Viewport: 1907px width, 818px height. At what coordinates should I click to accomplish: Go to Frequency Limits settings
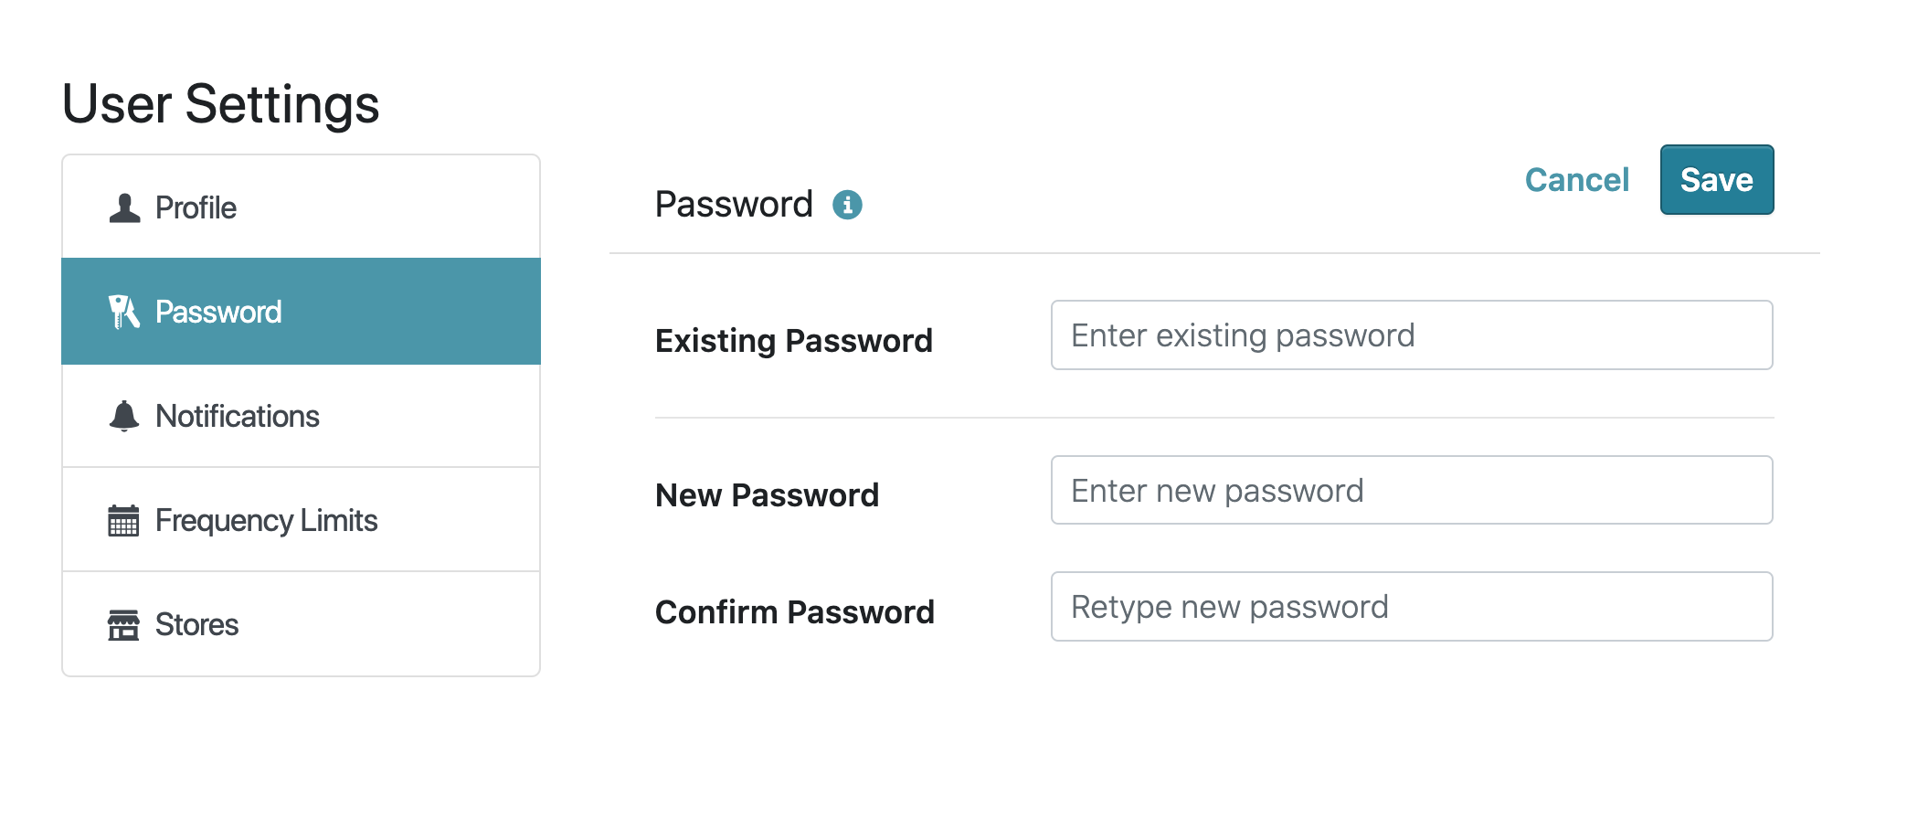301,520
